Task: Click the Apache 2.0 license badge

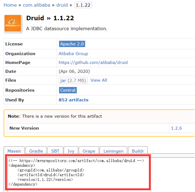Action: pos(72,44)
